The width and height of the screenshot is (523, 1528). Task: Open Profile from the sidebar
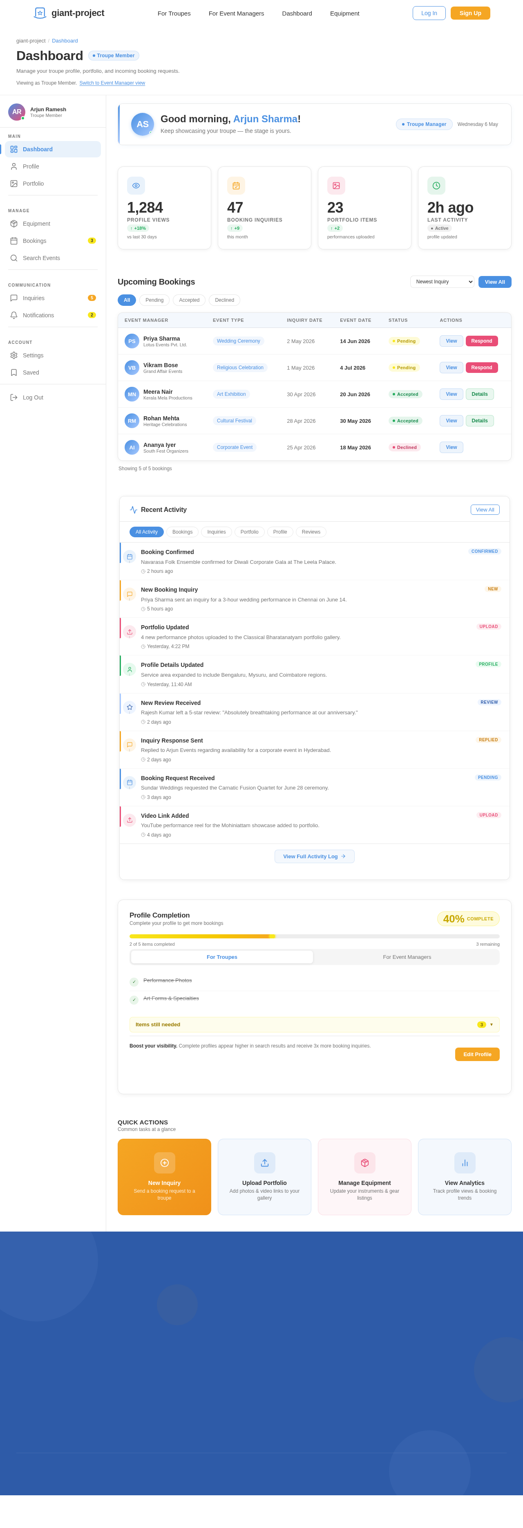(53, 167)
